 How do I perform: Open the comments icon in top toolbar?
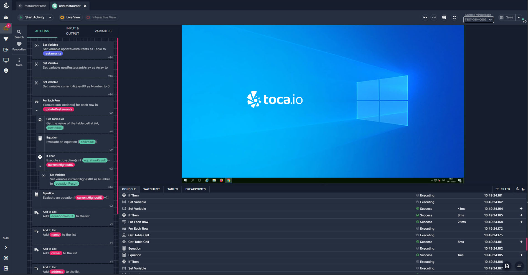tap(444, 17)
